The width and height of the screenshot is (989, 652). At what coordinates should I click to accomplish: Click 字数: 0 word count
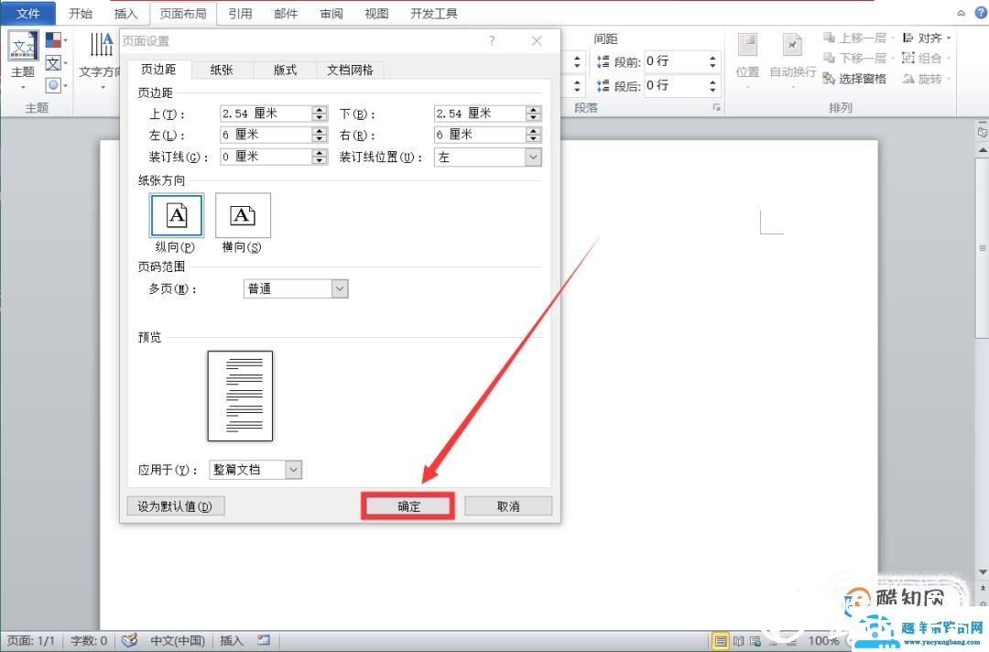pos(89,641)
